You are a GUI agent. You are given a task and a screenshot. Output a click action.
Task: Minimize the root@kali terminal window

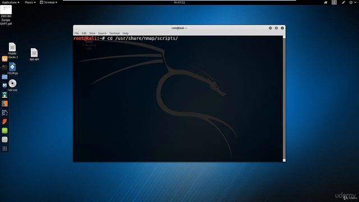(x=270, y=28)
